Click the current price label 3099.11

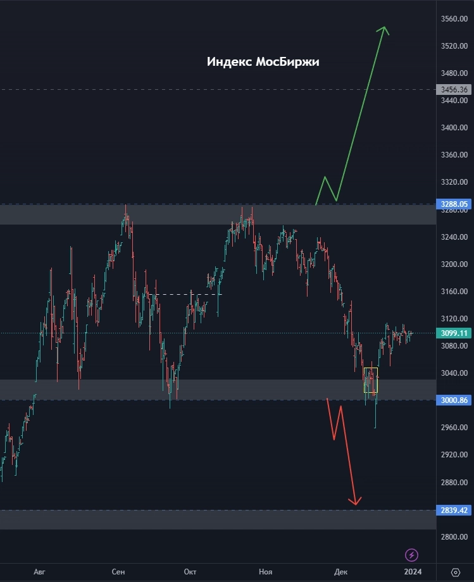point(455,333)
